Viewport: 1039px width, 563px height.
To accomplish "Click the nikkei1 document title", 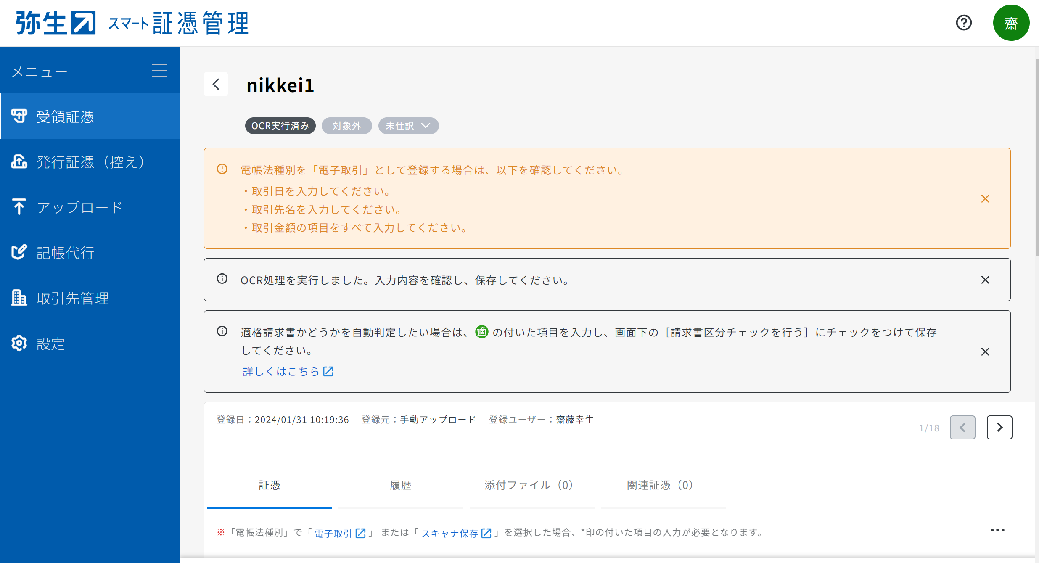I will (280, 85).
